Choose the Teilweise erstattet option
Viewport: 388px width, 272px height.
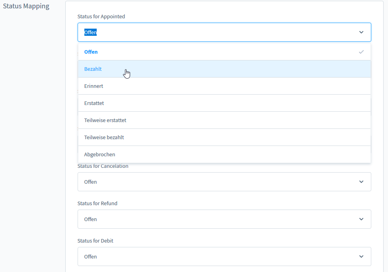pyautogui.click(x=224, y=120)
